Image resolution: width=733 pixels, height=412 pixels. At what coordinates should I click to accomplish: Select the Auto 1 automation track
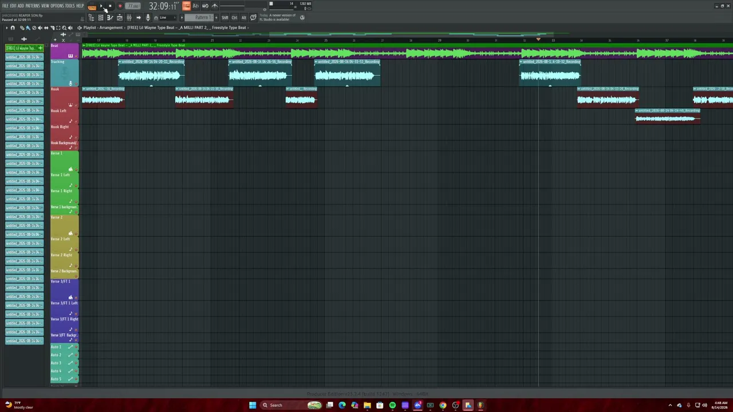(64, 347)
